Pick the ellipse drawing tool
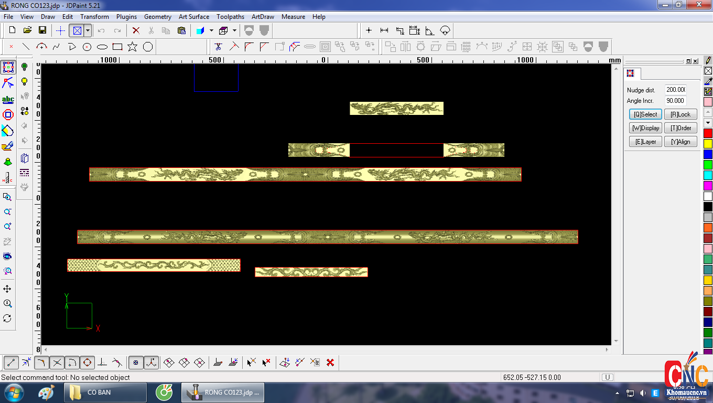 [x=102, y=47]
